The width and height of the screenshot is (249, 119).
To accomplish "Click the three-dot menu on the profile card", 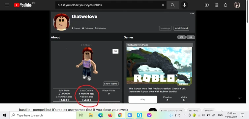I will [192, 13].
